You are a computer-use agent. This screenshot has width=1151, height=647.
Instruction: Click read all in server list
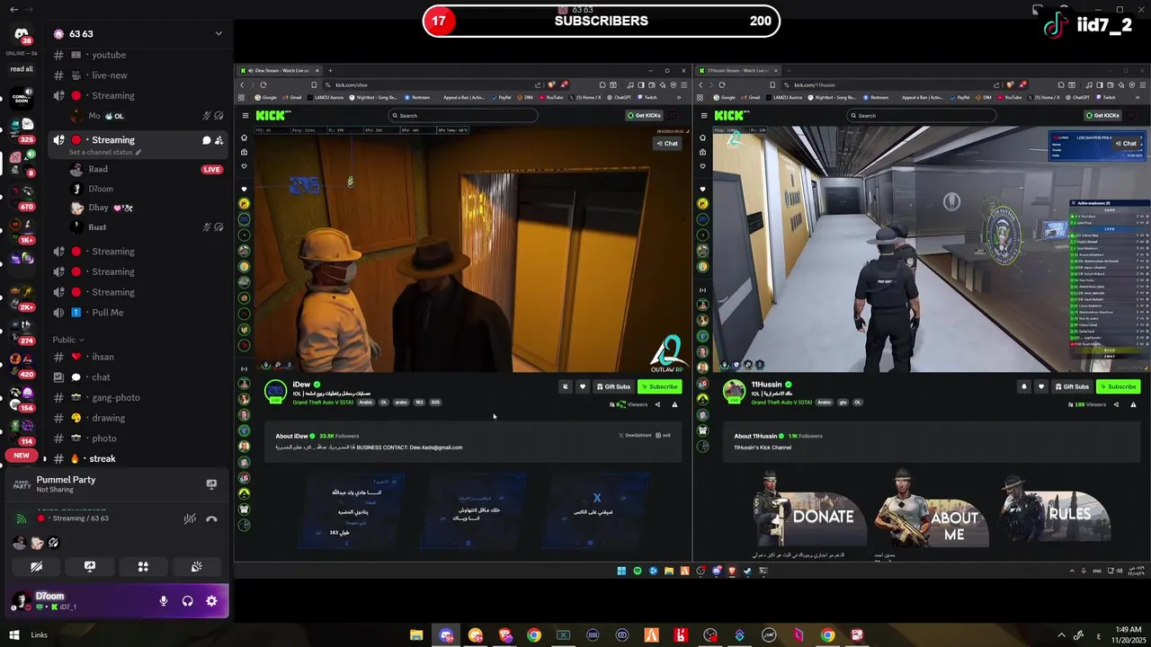pos(22,69)
